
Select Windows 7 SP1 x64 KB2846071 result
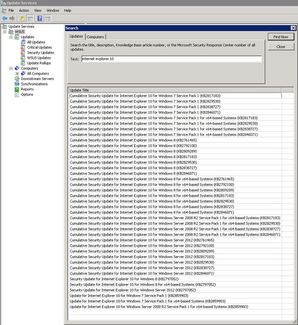click(175, 135)
